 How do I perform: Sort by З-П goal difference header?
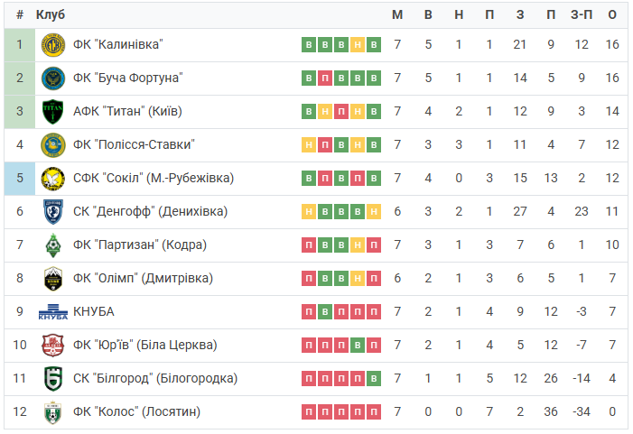(x=582, y=14)
